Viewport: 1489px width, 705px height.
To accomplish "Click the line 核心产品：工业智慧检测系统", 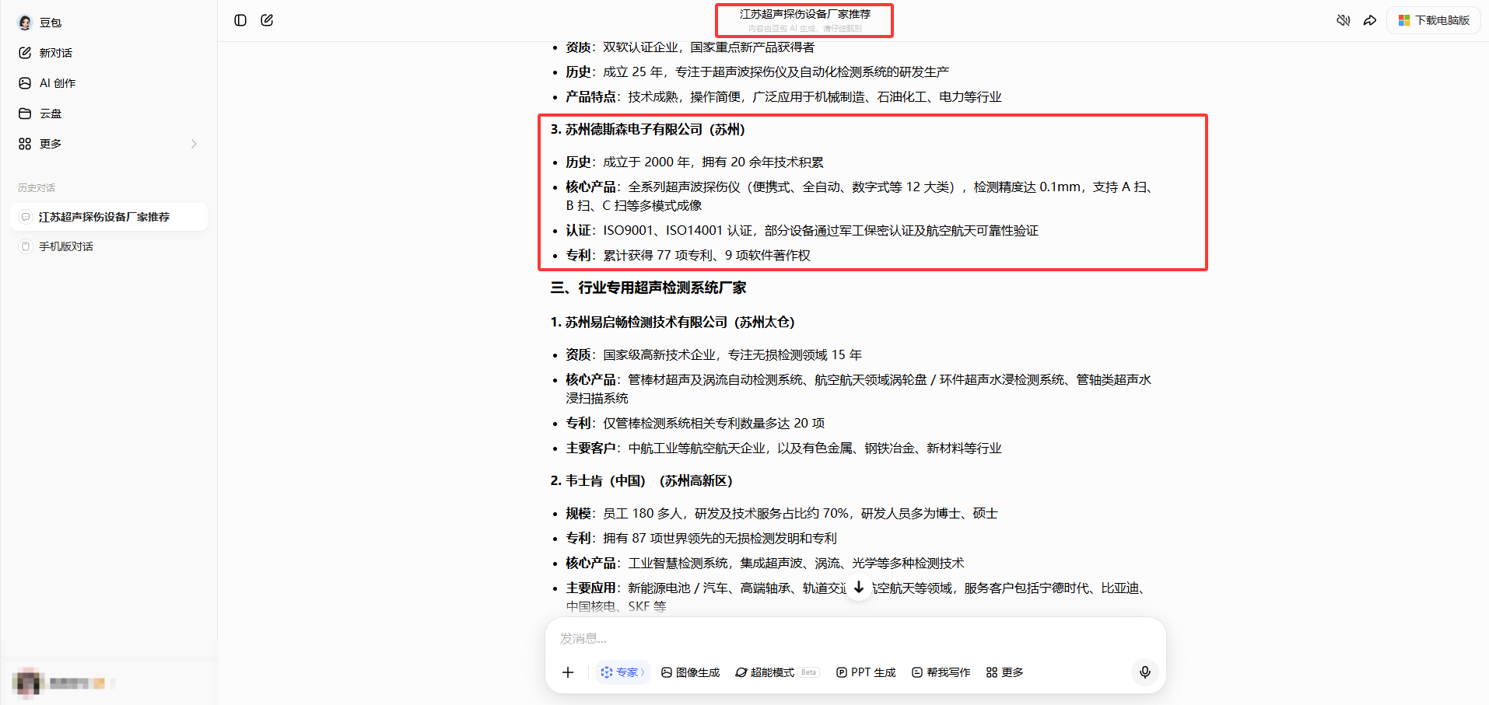I will click(x=765, y=564).
